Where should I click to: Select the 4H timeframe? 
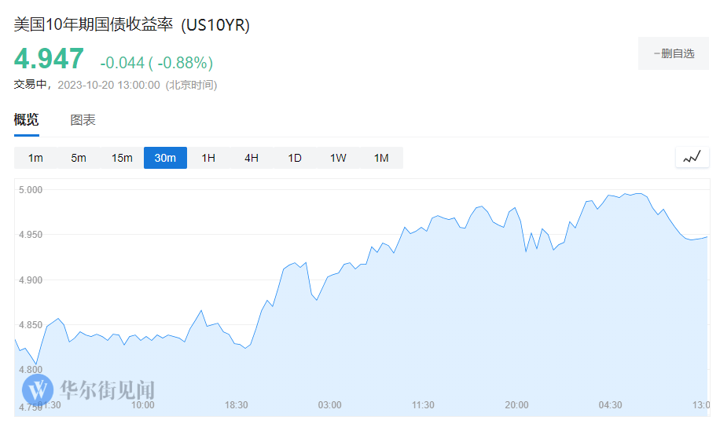click(x=252, y=158)
